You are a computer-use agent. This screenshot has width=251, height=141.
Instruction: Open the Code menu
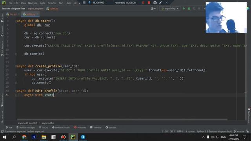42,3
